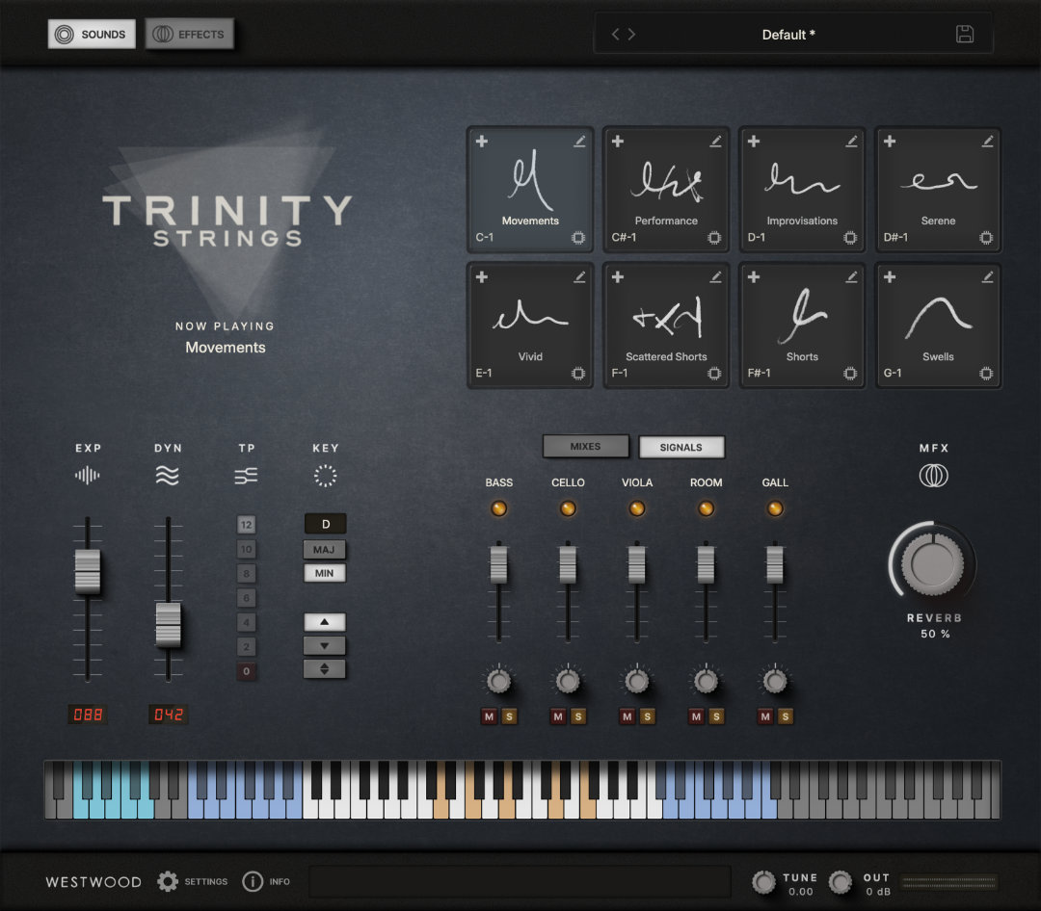Click the EXP value readout 088
The image size is (1041, 911).
pyautogui.click(x=88, y=715)
